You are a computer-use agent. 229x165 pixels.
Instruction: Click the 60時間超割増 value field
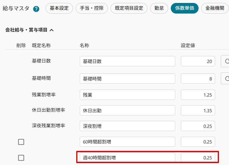[x=198, y=142]
